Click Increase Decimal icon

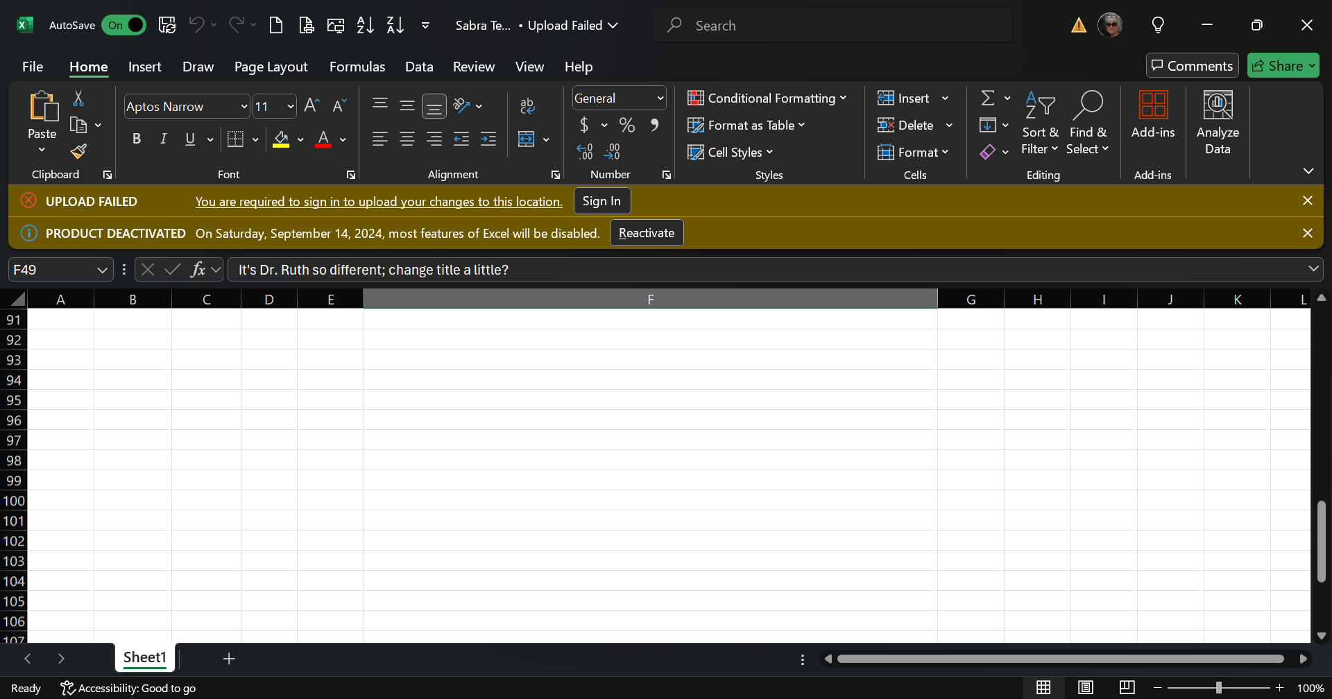(585, 151)
